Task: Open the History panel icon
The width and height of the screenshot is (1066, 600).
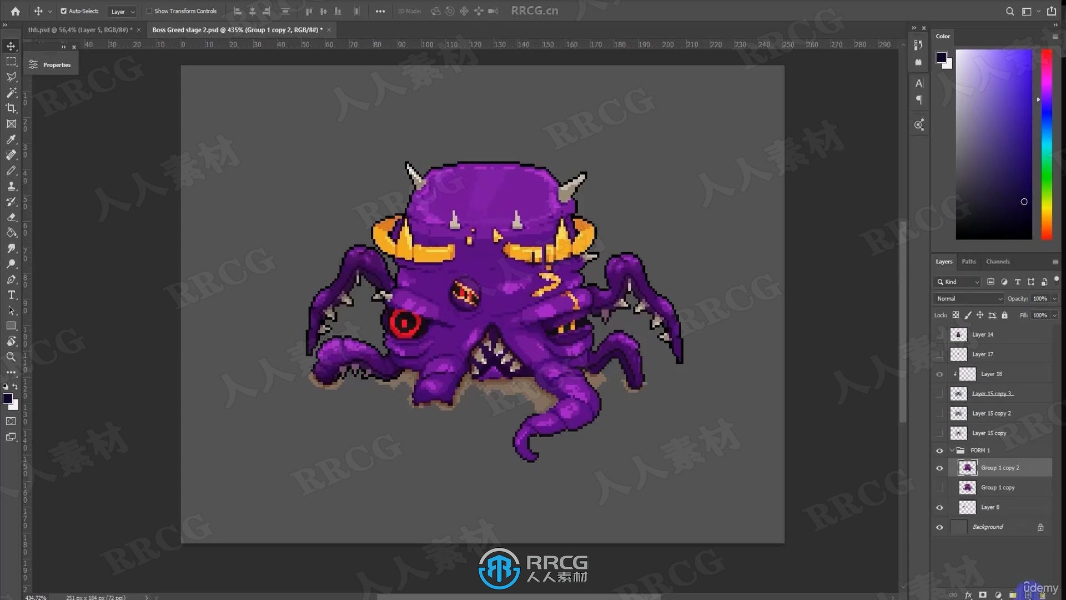Action: 918,44
